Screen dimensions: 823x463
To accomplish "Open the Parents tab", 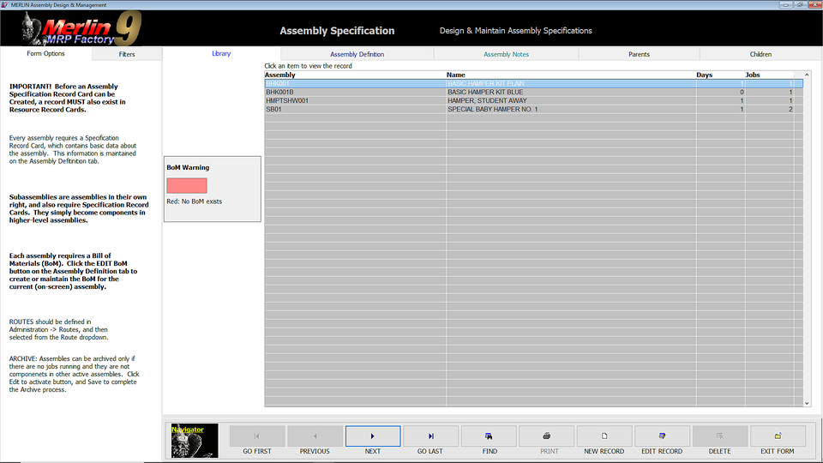I will (639, 54).
